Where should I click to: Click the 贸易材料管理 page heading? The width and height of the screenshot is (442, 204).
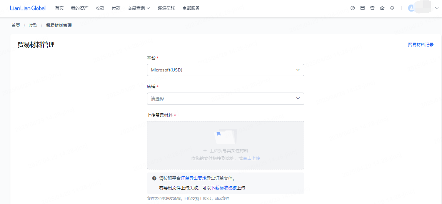36,45
